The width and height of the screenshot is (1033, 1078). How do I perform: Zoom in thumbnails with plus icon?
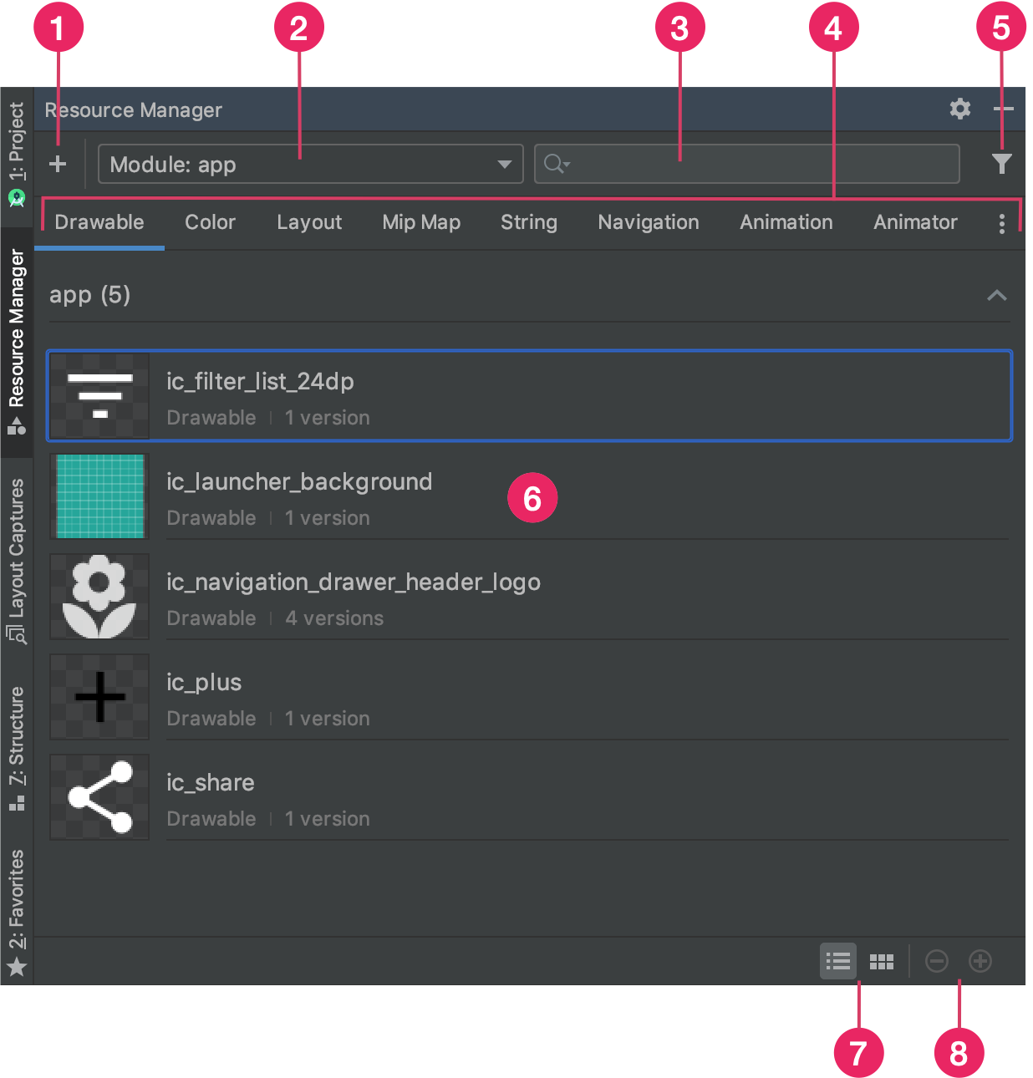(x=980, y=961)
